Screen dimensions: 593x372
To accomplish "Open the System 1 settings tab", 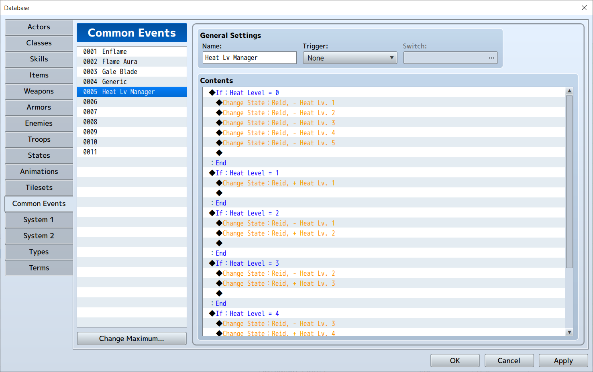I will coord(39,220).
